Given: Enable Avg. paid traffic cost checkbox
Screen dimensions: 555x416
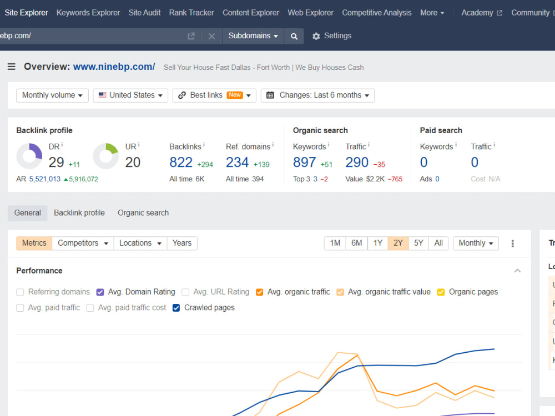Looking at the screenshot, I should click(90, 308).
